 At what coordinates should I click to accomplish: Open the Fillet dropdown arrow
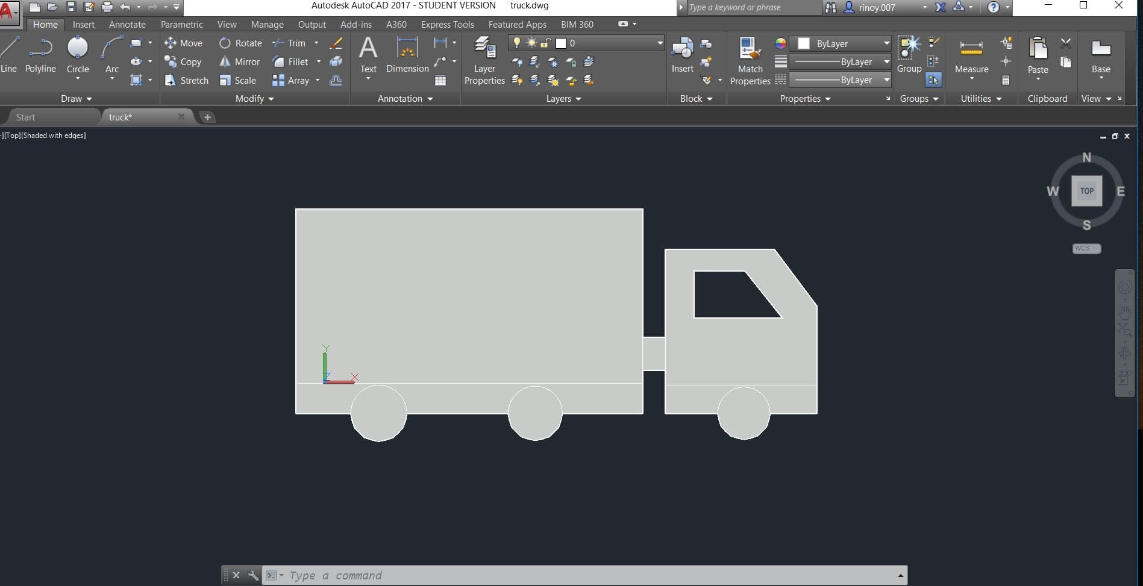(x=319, y=61)
